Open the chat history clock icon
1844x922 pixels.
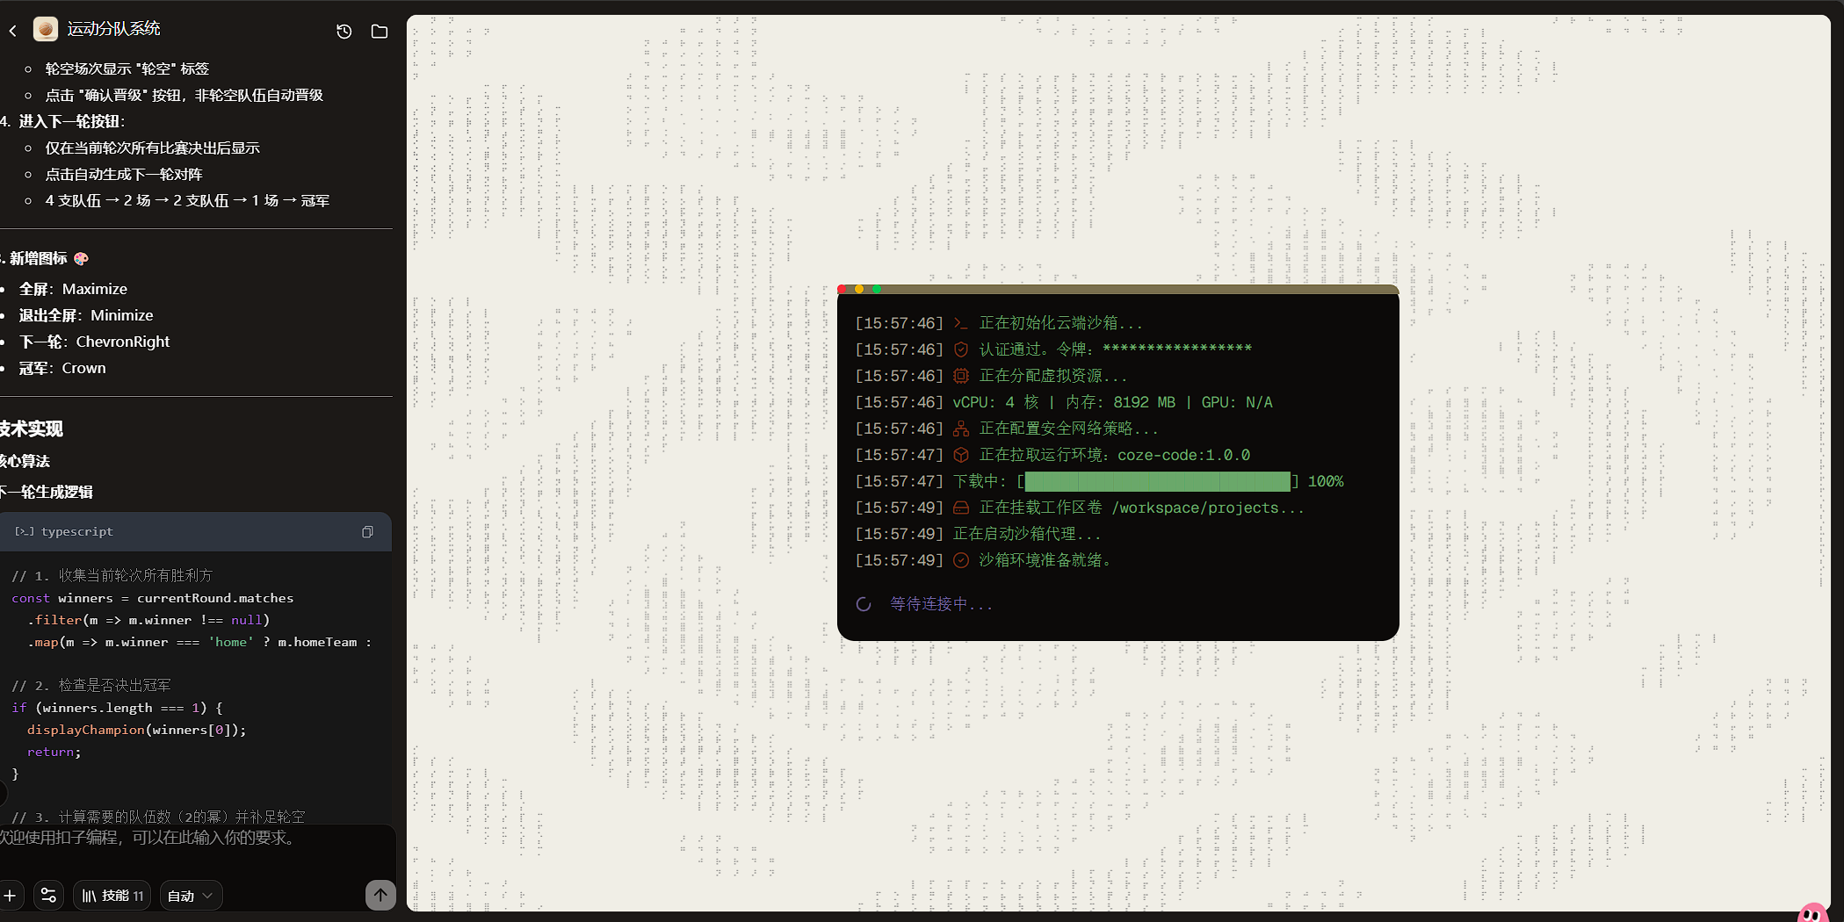coord(344,32)
